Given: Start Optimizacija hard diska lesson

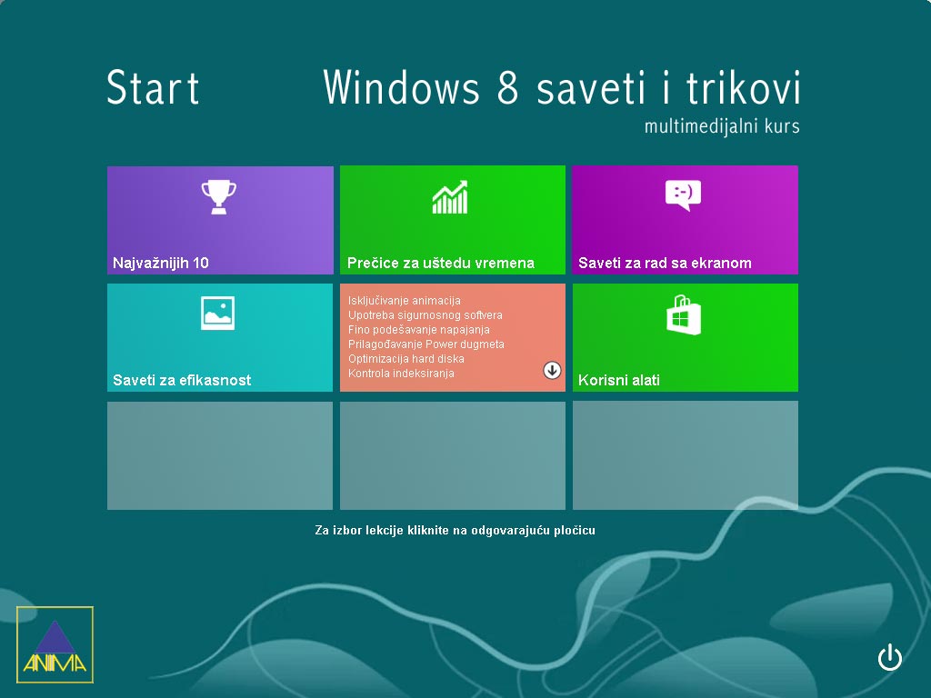Looking at the screenshot, I should [405, 359].
